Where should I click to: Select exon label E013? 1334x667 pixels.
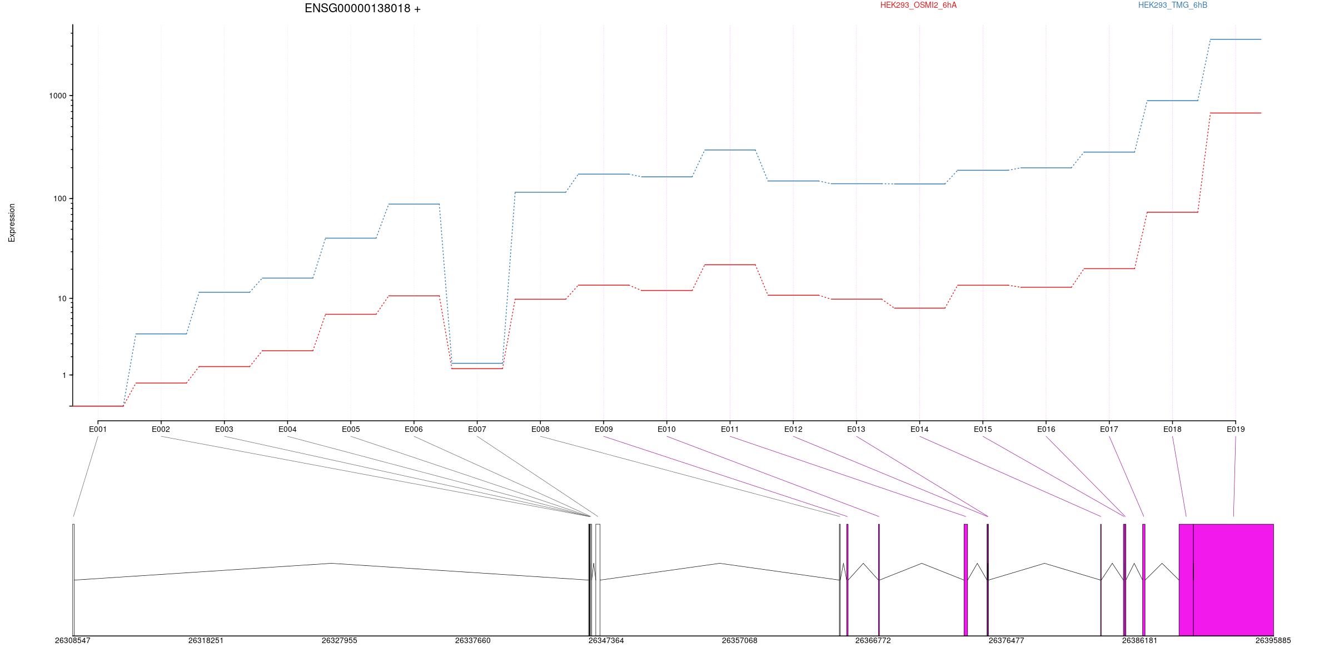(x=856, y=429)
